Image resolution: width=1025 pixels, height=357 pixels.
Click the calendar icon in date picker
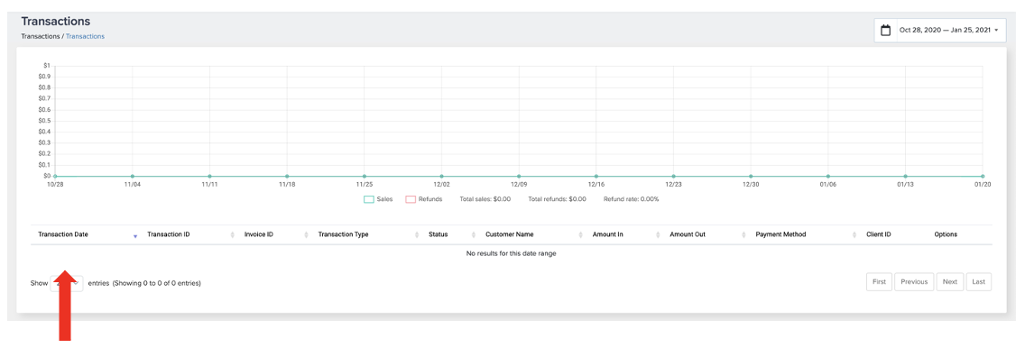click(886, 30)
